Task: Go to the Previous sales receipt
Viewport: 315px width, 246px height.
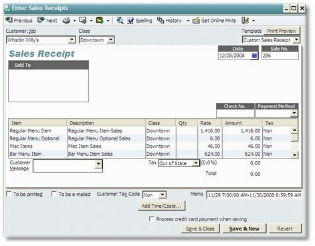Action: [19, 21]
